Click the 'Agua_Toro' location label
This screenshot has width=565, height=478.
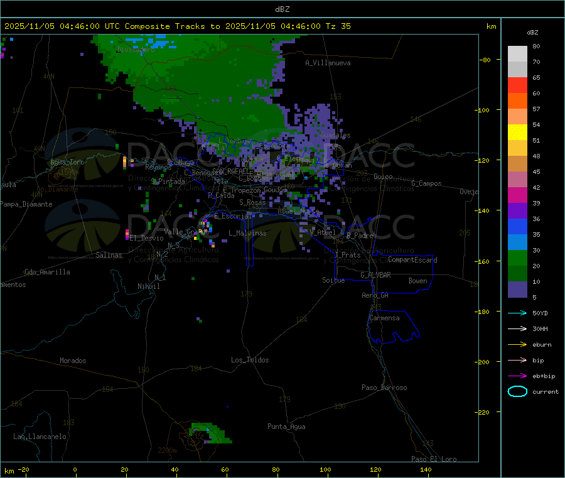[x=67, y=162]
